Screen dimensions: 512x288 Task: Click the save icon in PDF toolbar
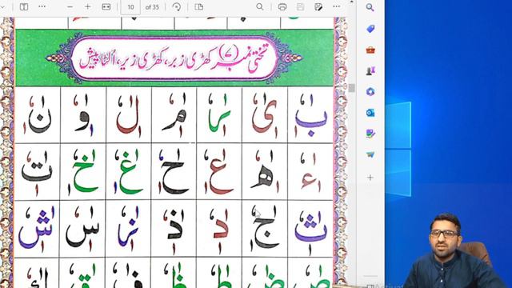(x=301, y=7)
